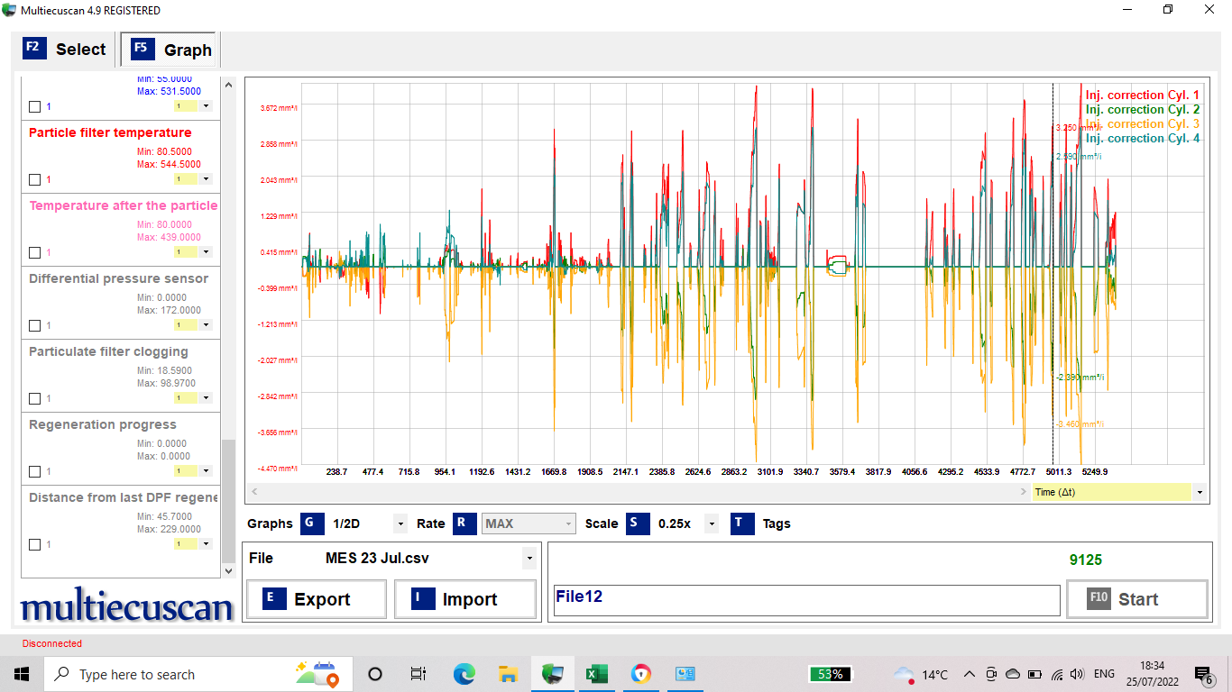
Task: Click the Export button
Action: (x=317, y=599)
